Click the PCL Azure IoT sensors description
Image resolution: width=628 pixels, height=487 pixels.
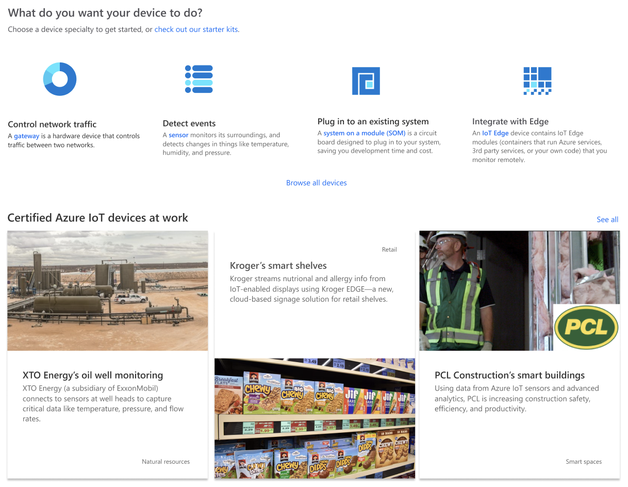[517, 398]
